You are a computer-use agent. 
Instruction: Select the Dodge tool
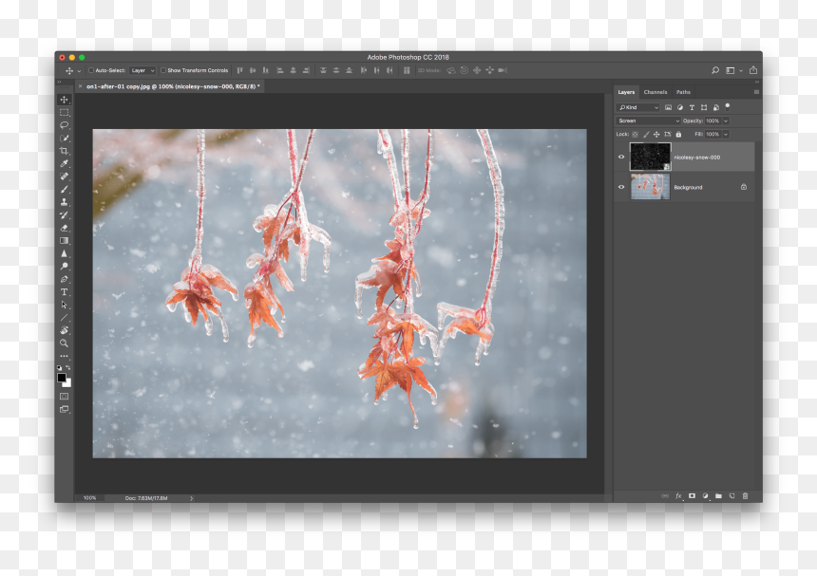click(64, 267)
